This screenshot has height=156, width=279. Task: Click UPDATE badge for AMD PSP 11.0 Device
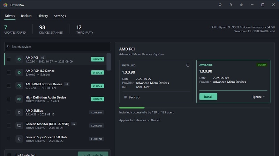coord(98,72)
